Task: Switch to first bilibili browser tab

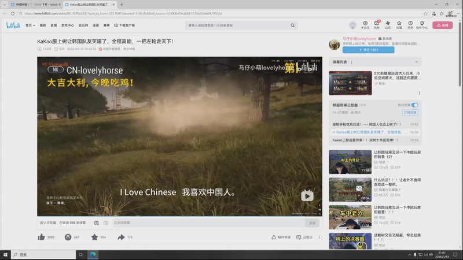Action: pos(35,5)
